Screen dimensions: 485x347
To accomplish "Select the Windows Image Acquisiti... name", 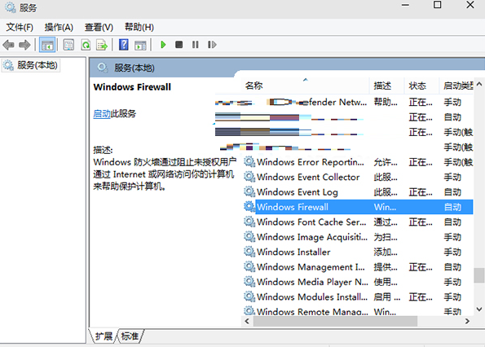I will coord(312,237).
